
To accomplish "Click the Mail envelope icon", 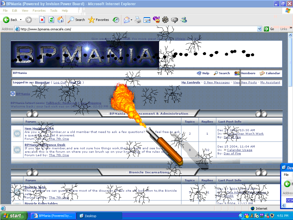I will [127, 20].
